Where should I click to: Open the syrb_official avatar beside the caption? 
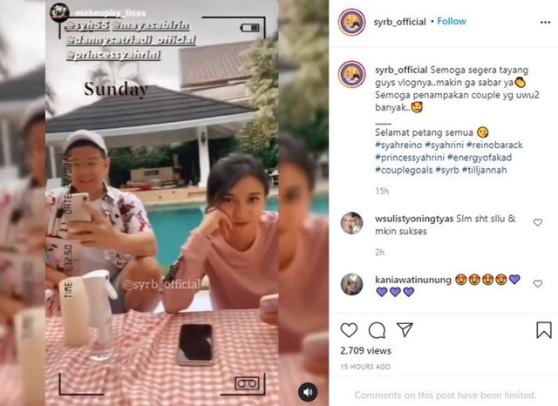[351, 74]
